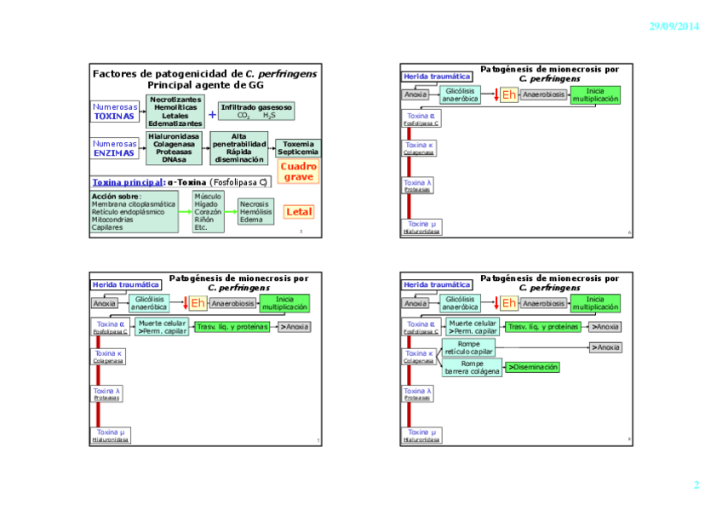Click the Factores de patogenicidad slide title
Viewport: 722px width, 510px height.
pos(204,79)
